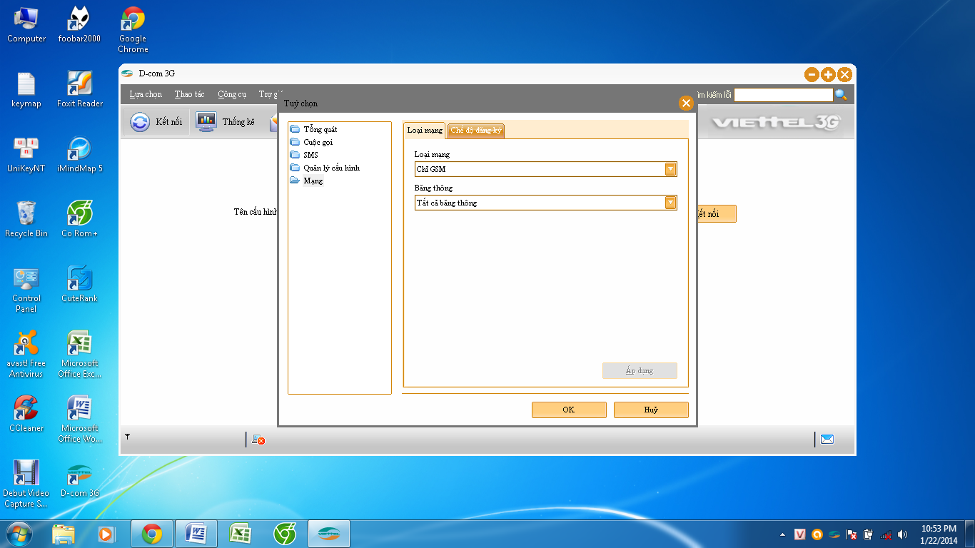This screenshot has width=975, height=548.
Task: Open Windows Media Player from the taskbar
Action: point(106,534)
